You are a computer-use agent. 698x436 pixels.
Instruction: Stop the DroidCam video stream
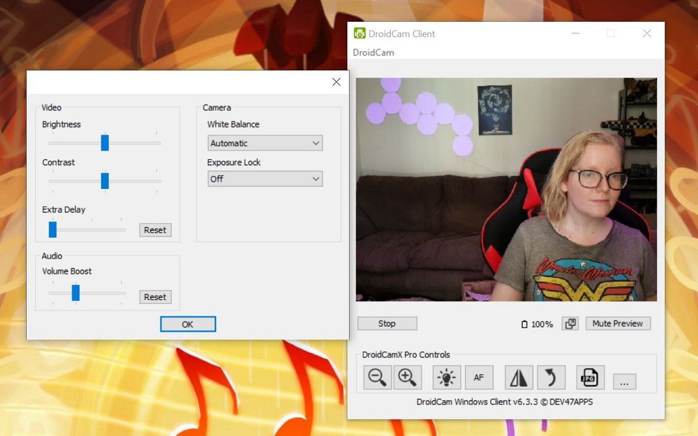387,324
